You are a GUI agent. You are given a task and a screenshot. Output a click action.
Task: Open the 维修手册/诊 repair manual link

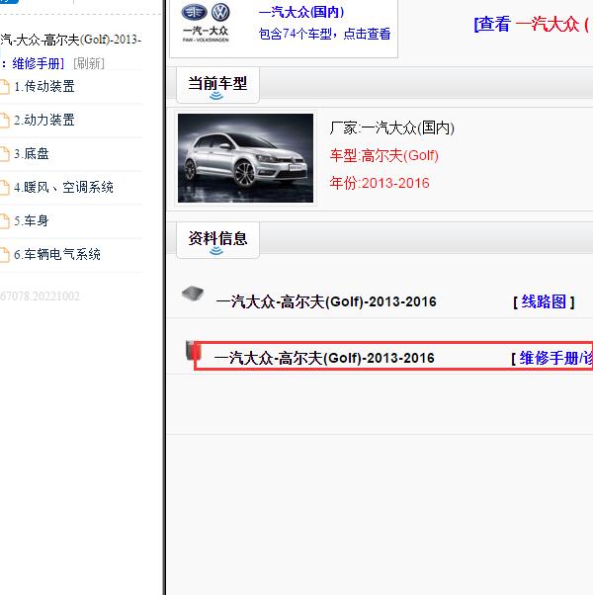pyautogui.click(x=556, y=358)
